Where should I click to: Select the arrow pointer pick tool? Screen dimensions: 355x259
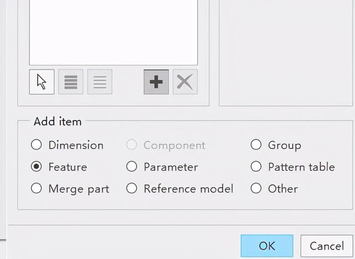coord(42,82)
